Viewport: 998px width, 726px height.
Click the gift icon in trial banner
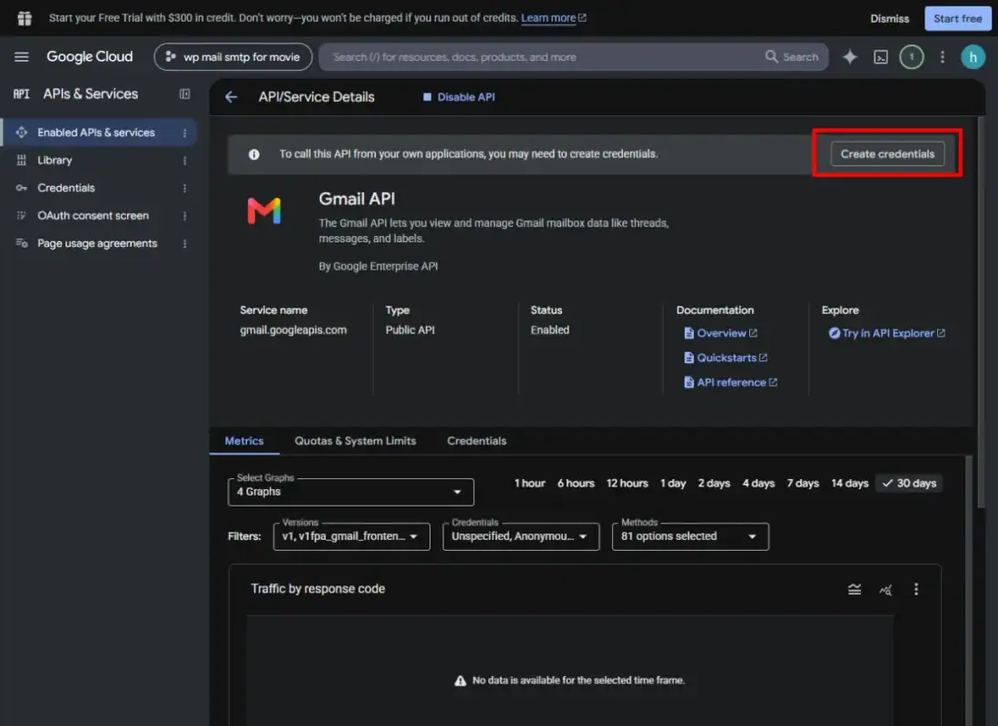coord(25,18)
